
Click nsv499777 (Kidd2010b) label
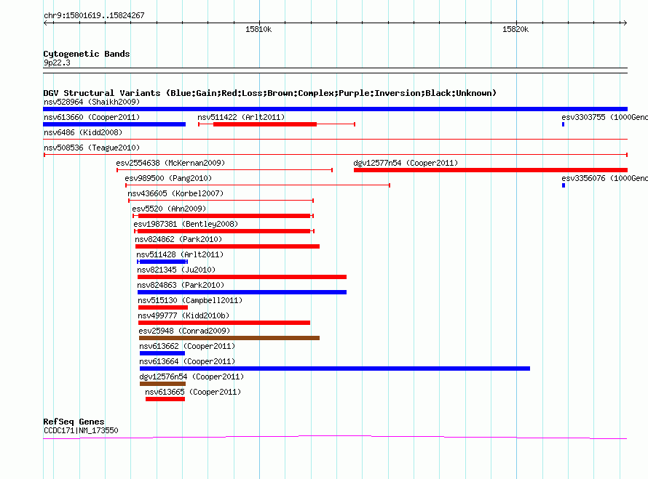[x=183, y=315]
